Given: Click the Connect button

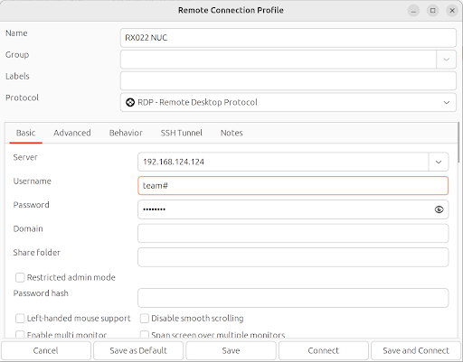Looking at the screenshot, I should pyautogui.click(x=324, y=350).
